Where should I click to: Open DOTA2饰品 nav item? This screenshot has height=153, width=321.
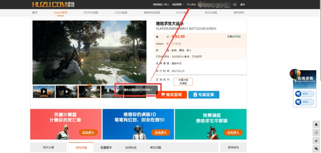pos(91,13)
